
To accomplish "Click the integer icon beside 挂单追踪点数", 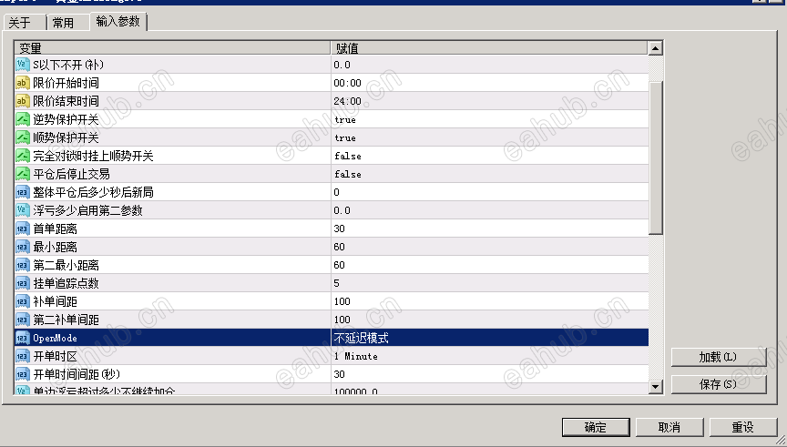I will coord(23,283).
